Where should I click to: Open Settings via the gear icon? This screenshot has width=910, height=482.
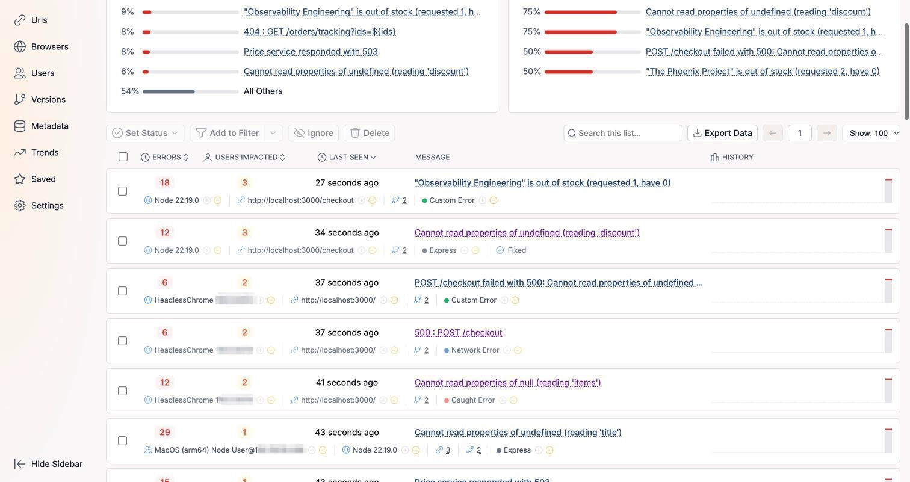[x=39, y=205]
